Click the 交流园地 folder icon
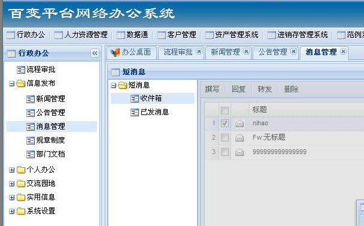 [21, 183]
